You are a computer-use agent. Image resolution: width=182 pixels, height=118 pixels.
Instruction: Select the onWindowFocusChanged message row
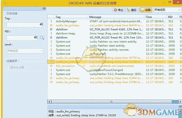115,70
